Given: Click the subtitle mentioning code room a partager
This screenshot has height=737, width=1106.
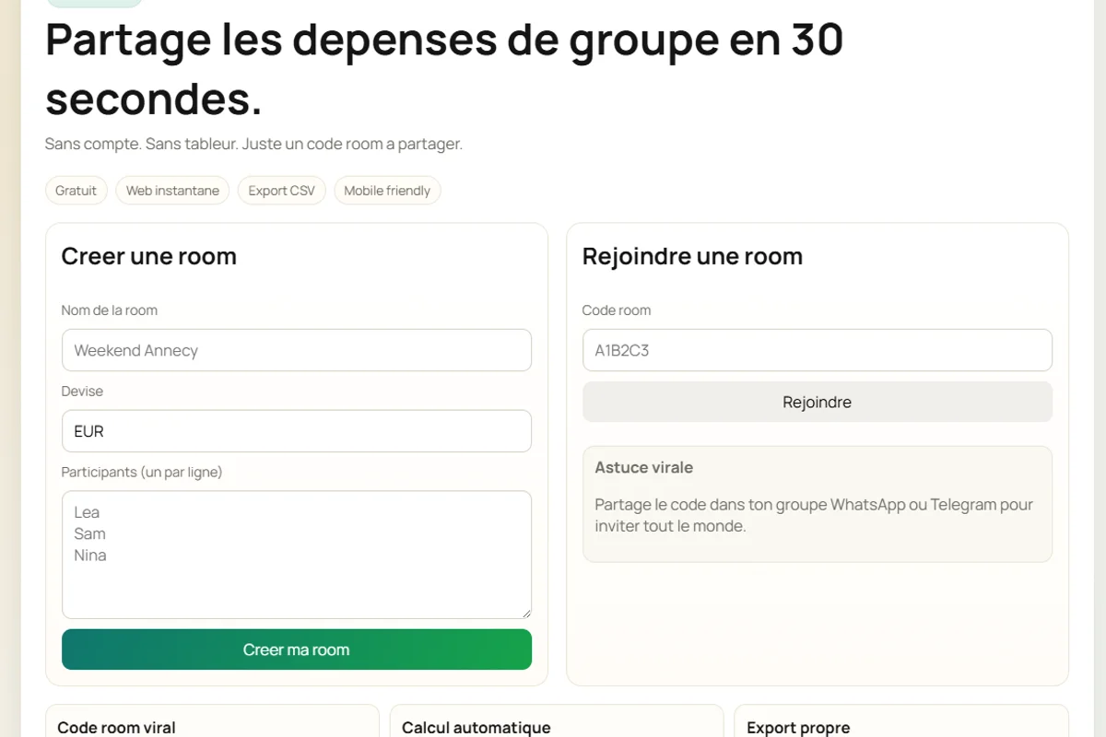Looking at the screenshot, I should pyautogui.click(x=253, y=144).
